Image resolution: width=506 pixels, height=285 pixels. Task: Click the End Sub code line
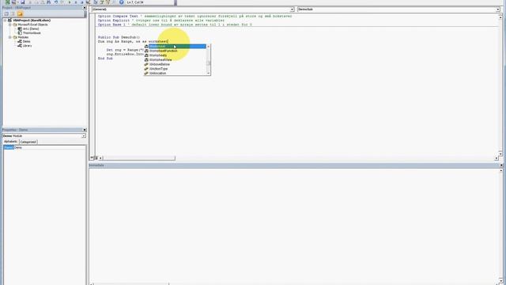(105, 59)
